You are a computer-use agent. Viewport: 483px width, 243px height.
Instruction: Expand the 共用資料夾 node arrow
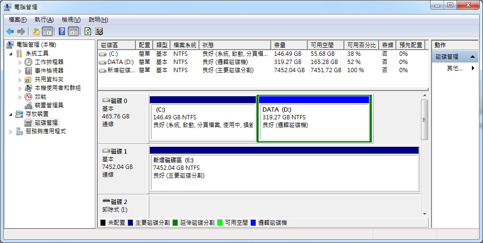click(x=20, y=80)
